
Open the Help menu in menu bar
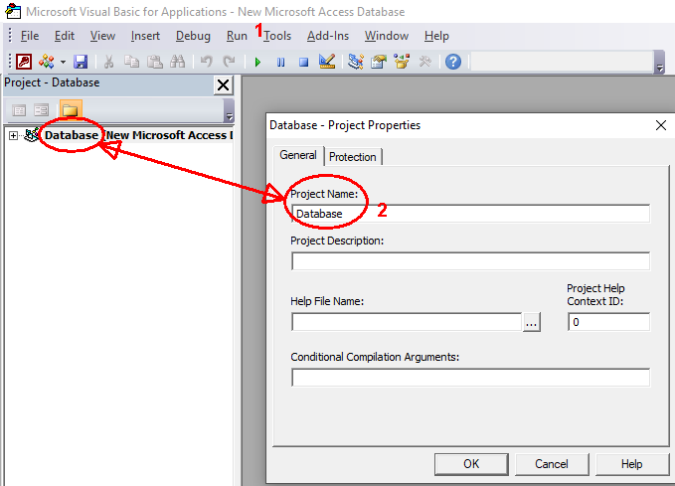click(436, 36)
